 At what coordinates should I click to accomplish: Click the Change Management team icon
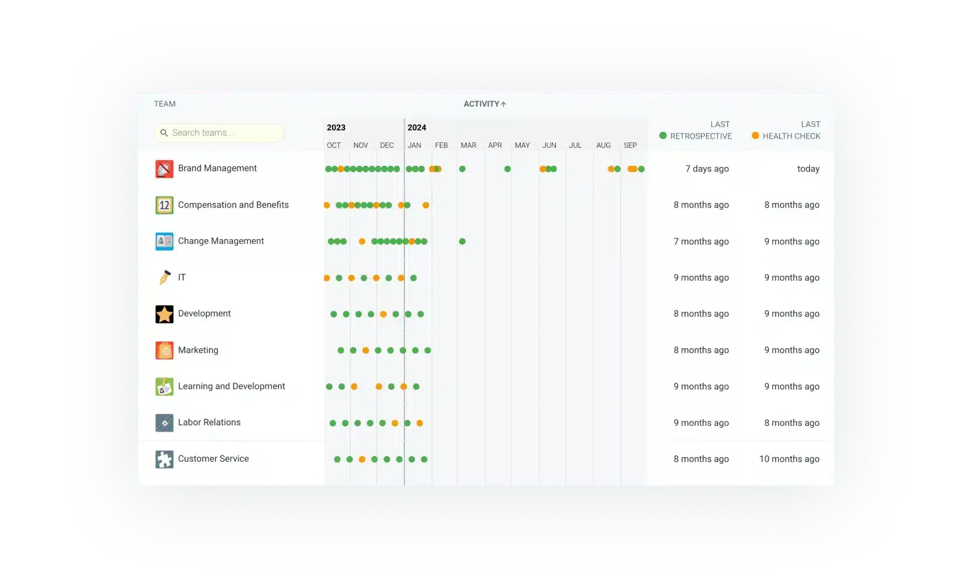pos(164,242)
